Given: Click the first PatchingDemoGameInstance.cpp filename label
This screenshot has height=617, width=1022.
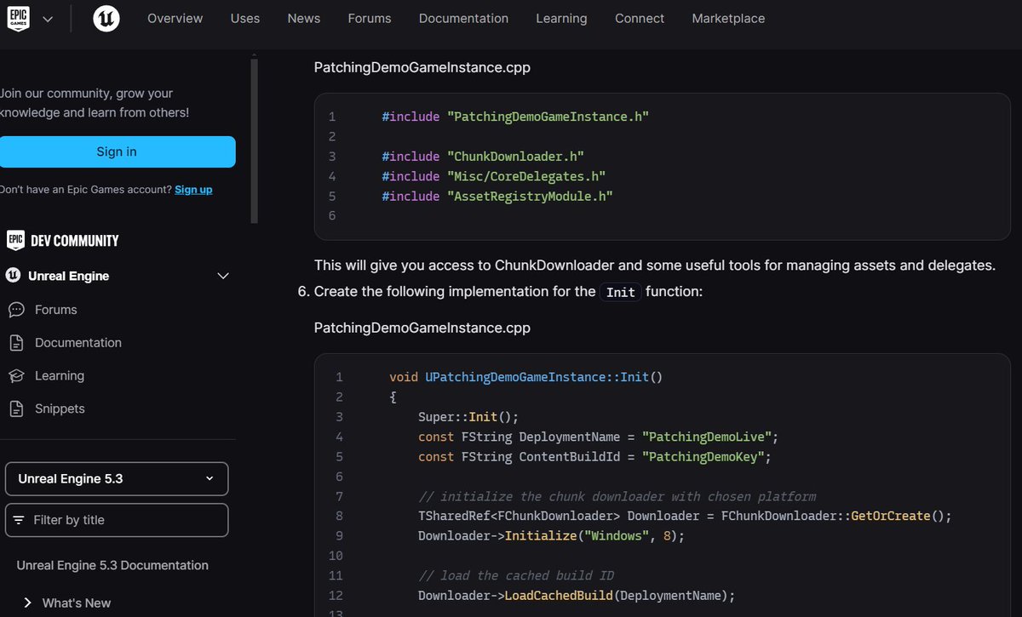Looking at the screenshot, I should pyautogui.click(x=422, y=67).
